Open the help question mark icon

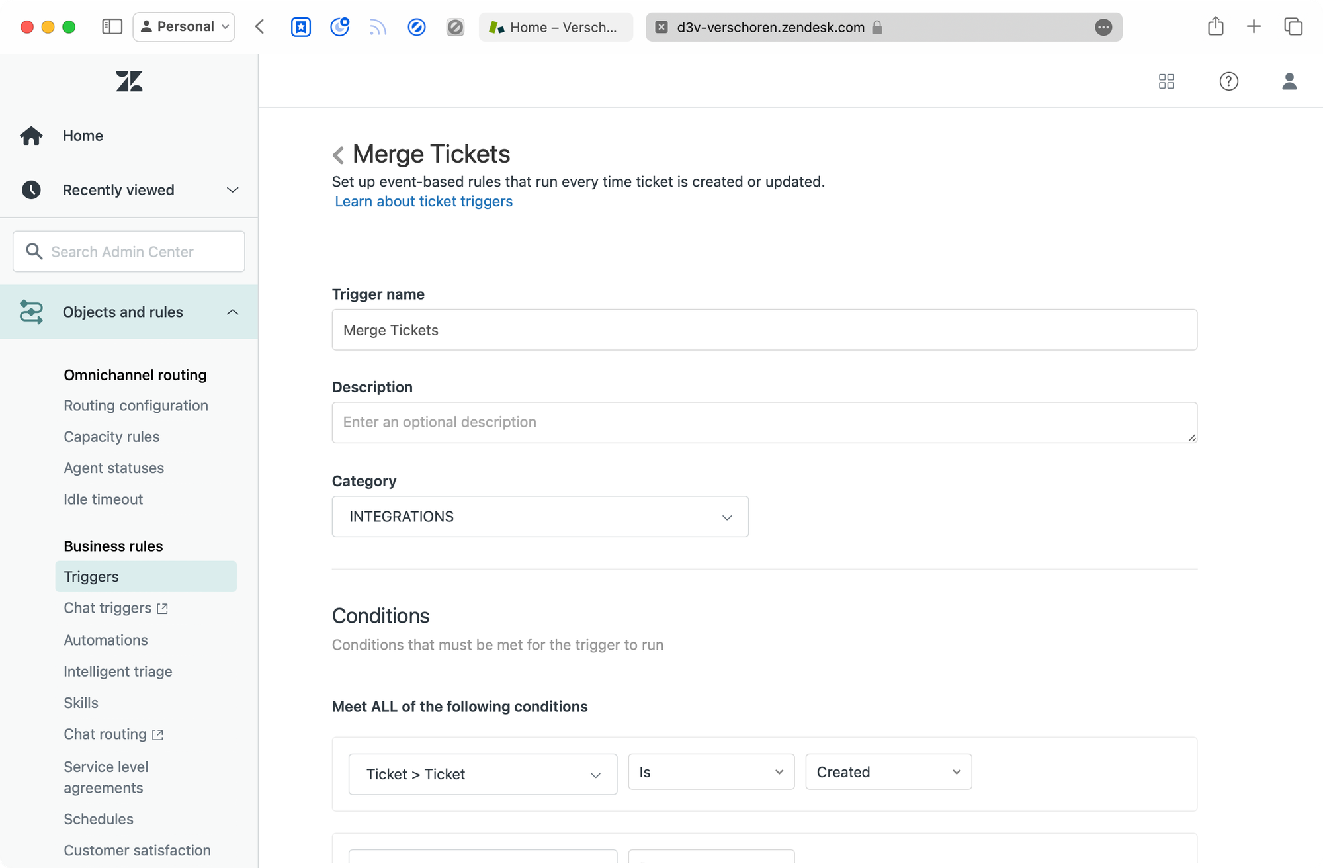pos(1228,81)
